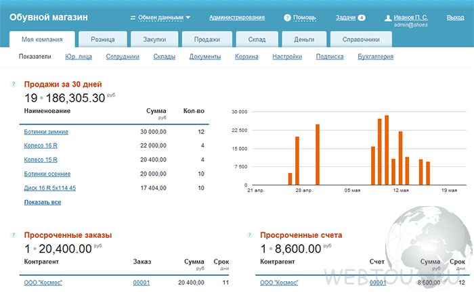The width and height of the screenshot is (474, 294).
Task: Switch to the Склад tab
Action: (x=257, y=39)
